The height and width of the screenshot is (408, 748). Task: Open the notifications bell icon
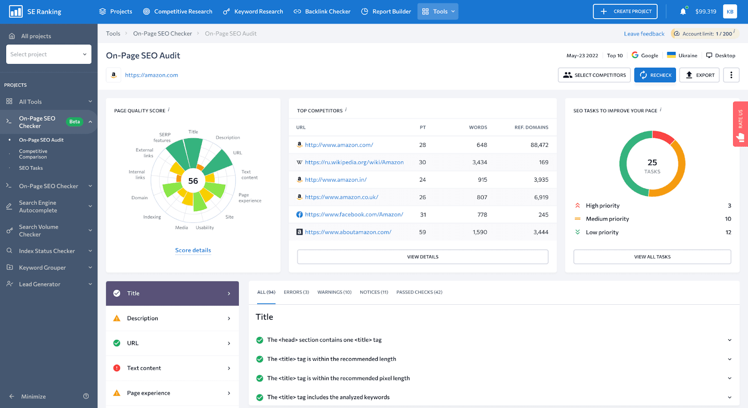pyautogui.click(x=683, y=11)
